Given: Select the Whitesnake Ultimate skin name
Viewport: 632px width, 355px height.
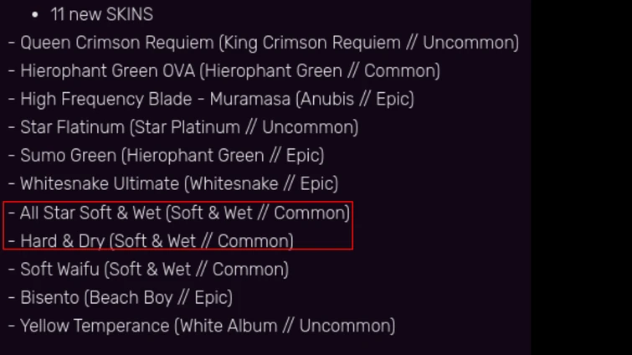Looking at the screenshot, I should [100, 184].
